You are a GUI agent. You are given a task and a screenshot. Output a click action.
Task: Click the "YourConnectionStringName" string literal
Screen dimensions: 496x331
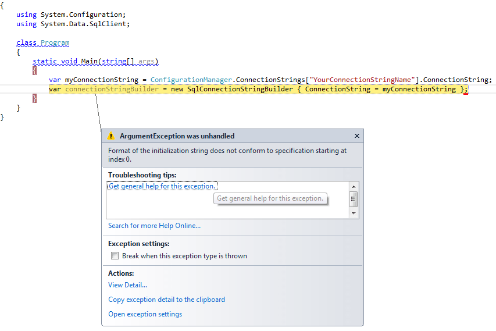pos(362,80)
